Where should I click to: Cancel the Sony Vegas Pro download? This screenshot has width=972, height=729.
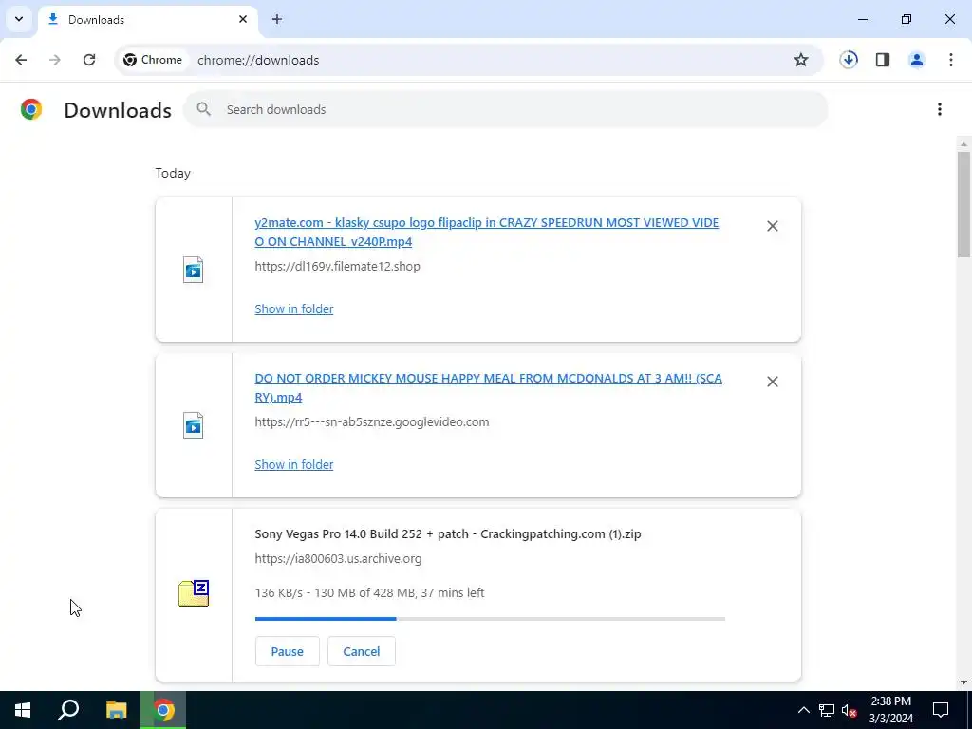pyautogui.click(x=362, y=651)
